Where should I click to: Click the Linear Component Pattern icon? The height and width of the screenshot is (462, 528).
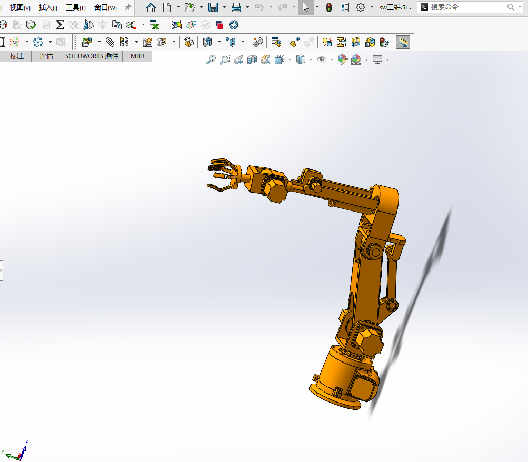click(x=124, y=42)
